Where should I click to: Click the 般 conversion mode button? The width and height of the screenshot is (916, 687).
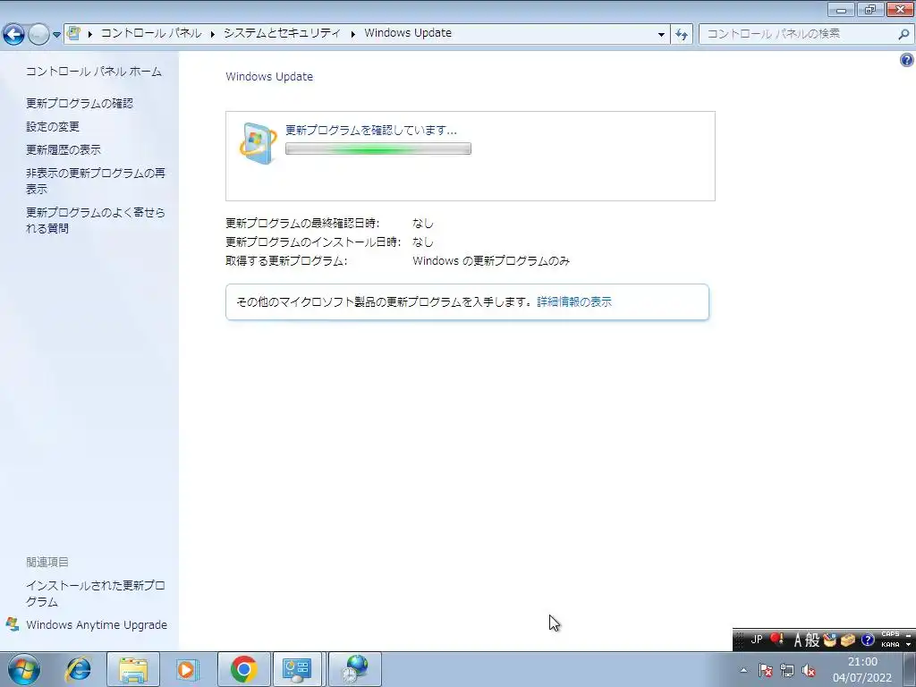[812, 640]
